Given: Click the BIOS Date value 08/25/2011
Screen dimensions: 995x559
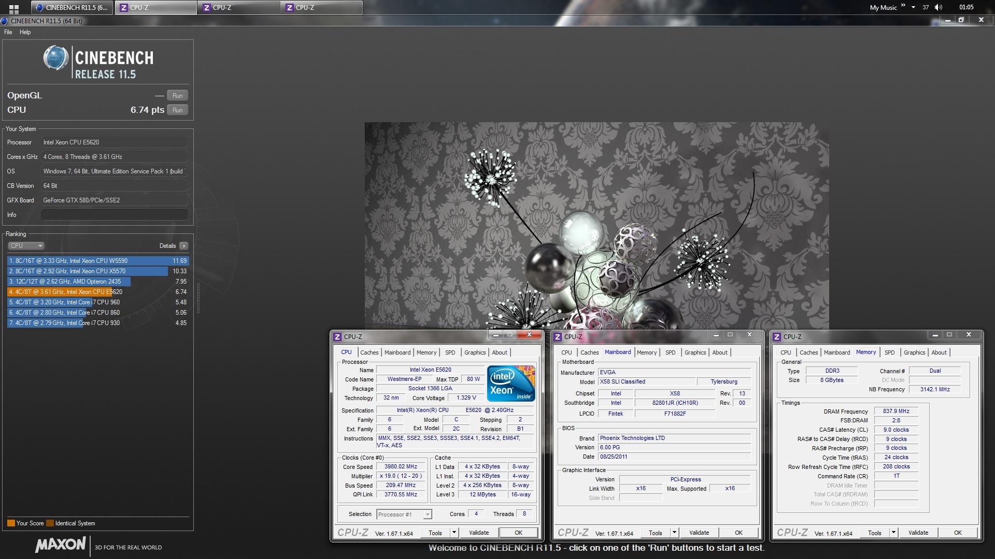Looking at the screenshot, I should click(674, 457).
